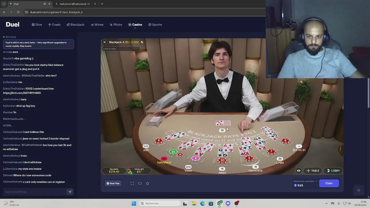Screen dimensions: 370x208
Task: Launch Microsoft Edge from the taskbar
Action: pyautogui.click(x=202, y=203)
